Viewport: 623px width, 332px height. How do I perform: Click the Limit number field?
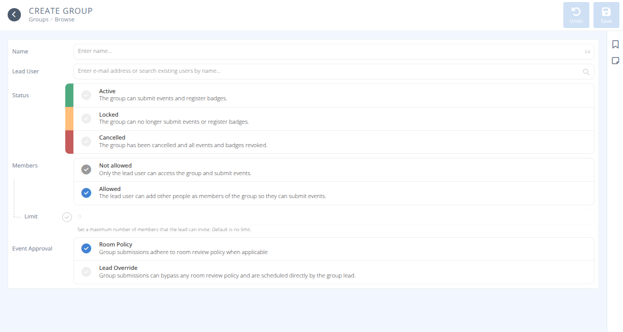(334, 217)
